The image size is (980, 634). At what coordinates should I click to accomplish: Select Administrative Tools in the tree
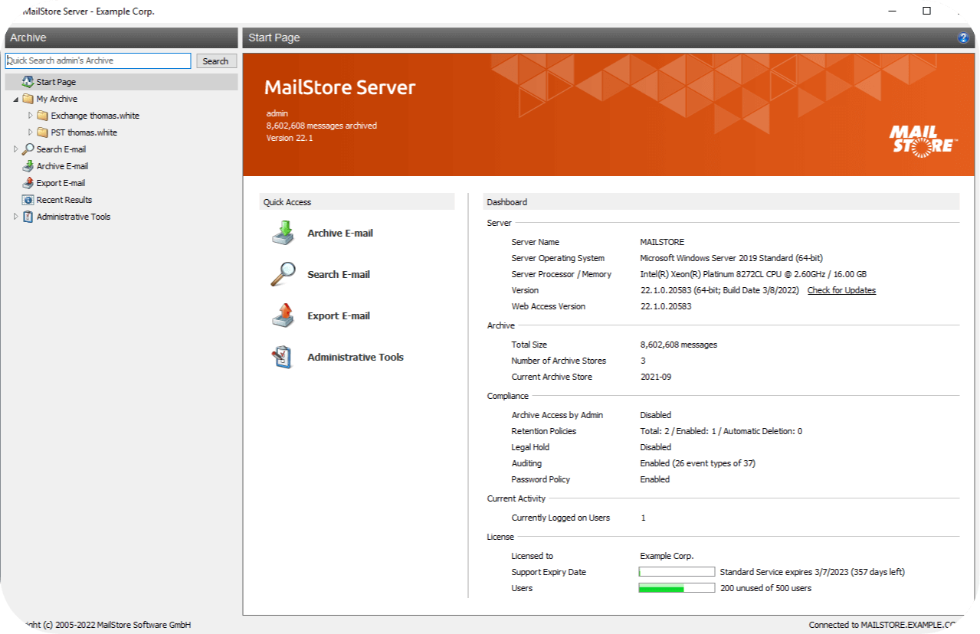[x=74, y=217]
